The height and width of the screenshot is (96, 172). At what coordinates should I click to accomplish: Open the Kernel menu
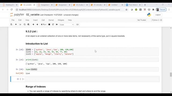[x=51, y=20]
